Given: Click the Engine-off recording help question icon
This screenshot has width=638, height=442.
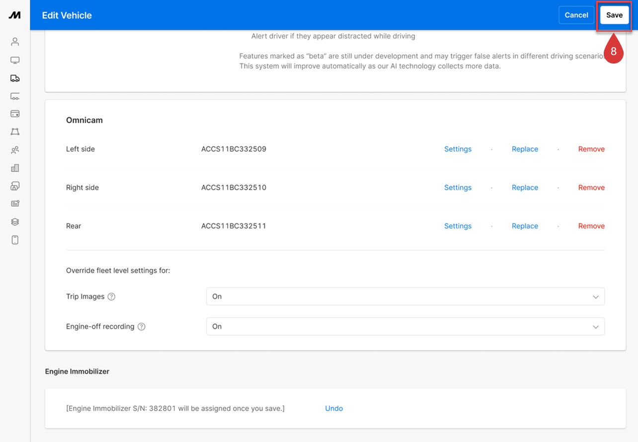Looking at the screenshot, I should point(141,327).
